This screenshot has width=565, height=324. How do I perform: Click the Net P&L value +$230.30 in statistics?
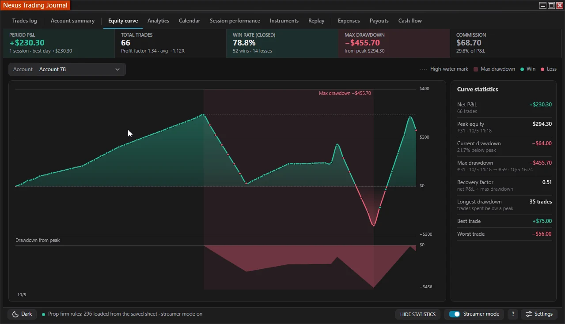tap(540, 105)
